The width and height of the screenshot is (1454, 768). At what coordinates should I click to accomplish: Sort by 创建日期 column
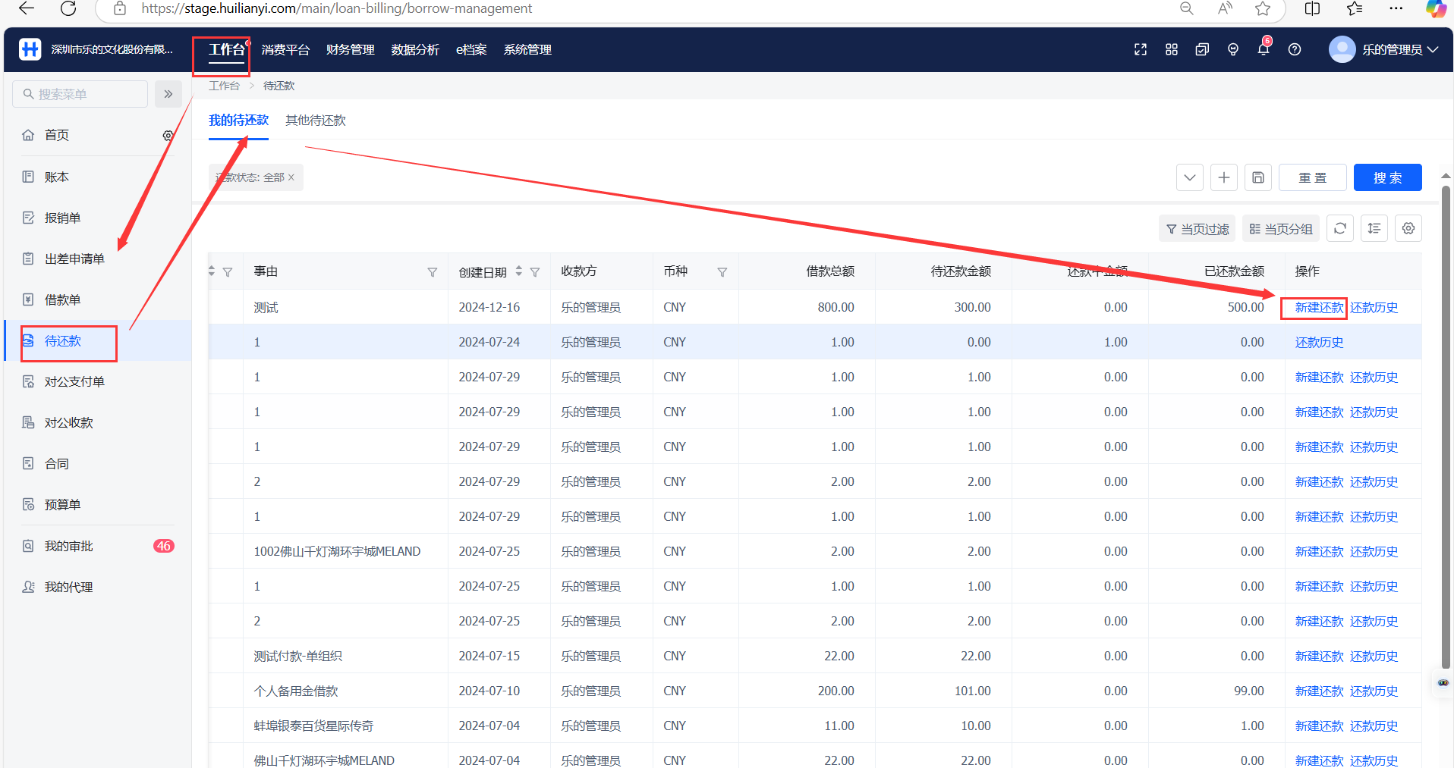(519, 271)
